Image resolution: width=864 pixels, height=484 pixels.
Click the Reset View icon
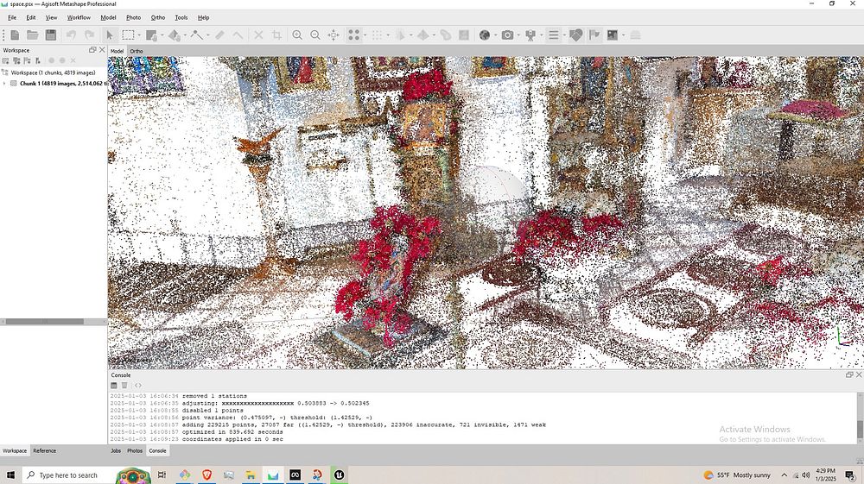pos(334,35)
